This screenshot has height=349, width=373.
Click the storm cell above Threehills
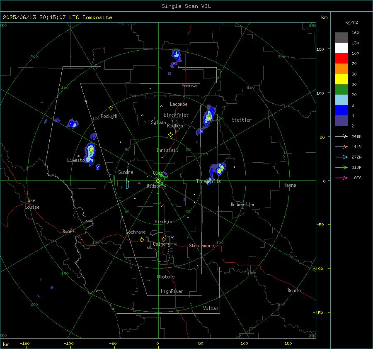click(220, 168)
